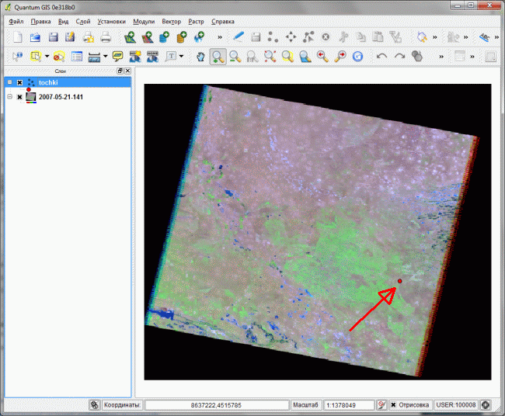Viewport: 505px width, 416px height.
Task: Toggle editing with the blue pencil icon
Action: [239, 37]
